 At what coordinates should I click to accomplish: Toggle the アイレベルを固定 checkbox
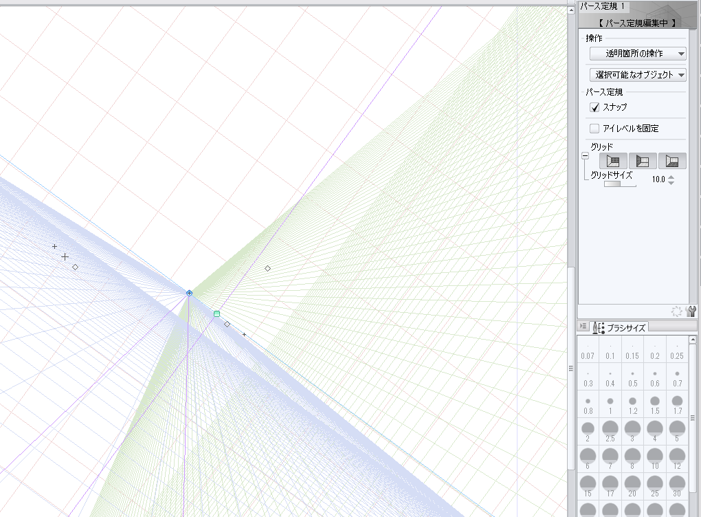pyautogui.click(x=594, y=129)
